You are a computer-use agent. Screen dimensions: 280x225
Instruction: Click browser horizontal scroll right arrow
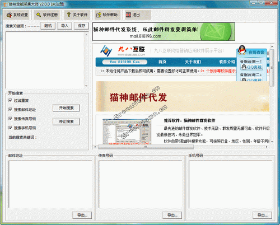point(267,147)
